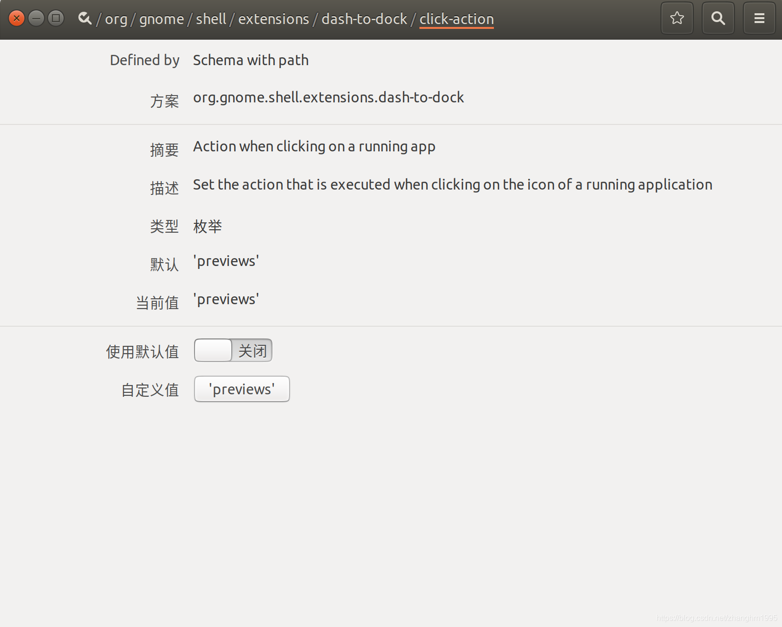Click the description text starting 'Set the action'
Image resolution: width=782 pixels, height=627 pixels.
tap(453, 185)
